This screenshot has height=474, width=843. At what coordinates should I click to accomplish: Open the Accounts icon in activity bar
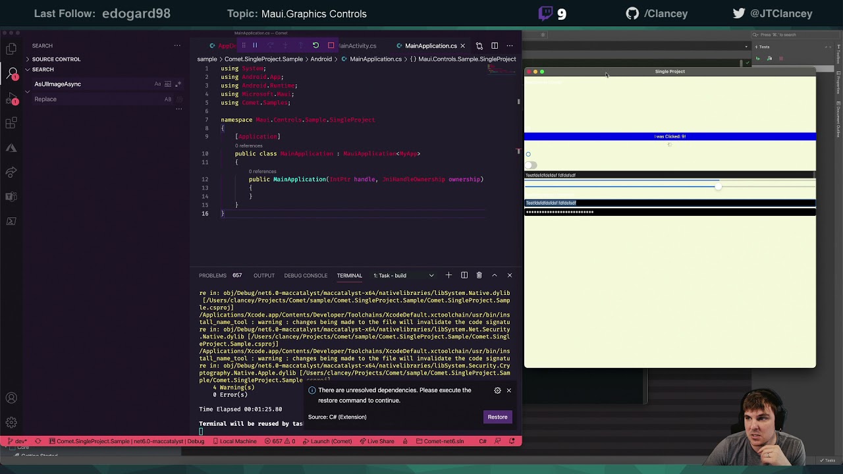point(11,398)
